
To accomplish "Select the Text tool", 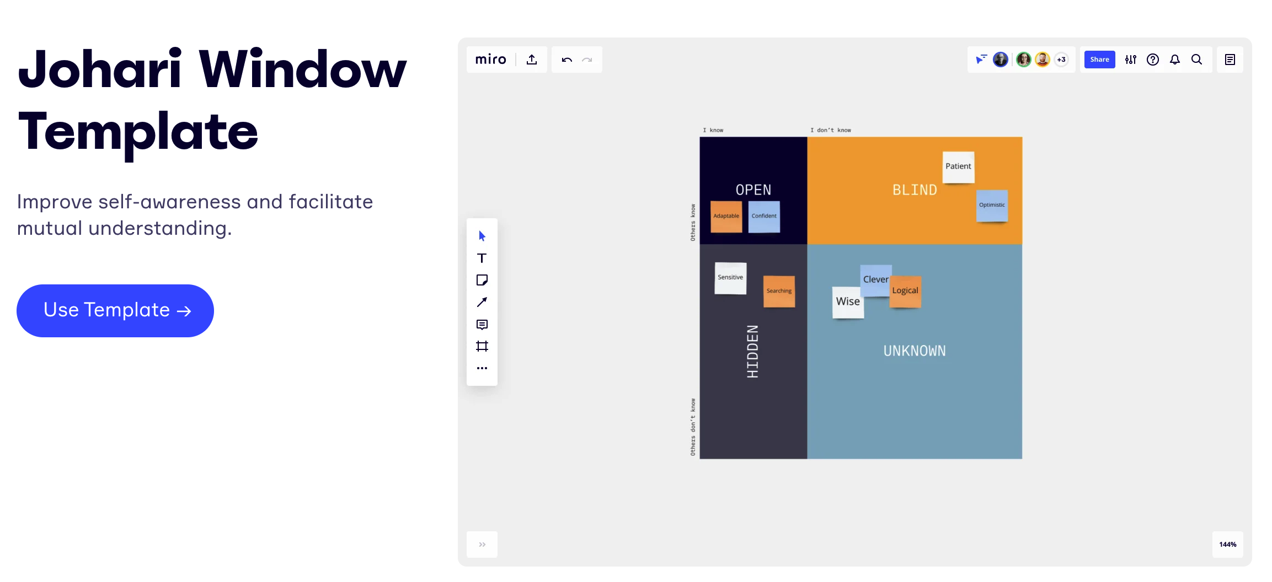I will pos(482,258).
